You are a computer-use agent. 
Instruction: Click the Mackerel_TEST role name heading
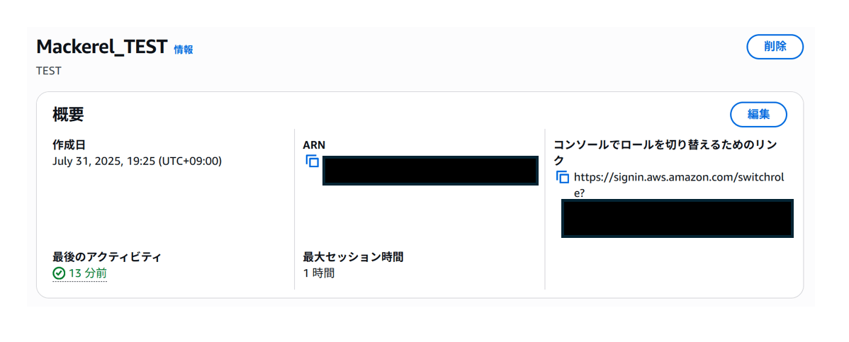point(102,47)
